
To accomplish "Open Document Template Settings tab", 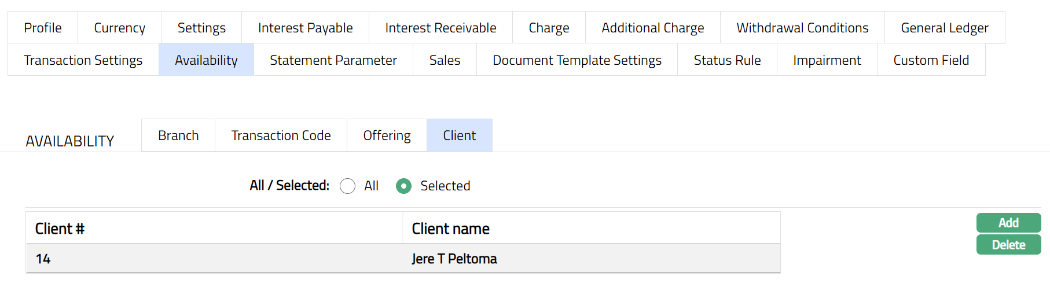I will tap(577, 60).
